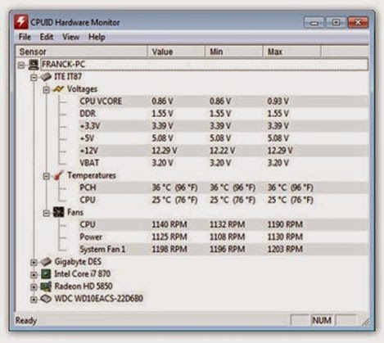
Task: Select the CPU VCORE row label
Action: 101,102
